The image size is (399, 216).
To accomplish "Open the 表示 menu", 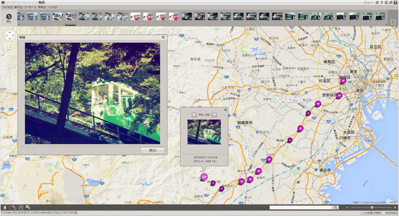I will coord(18,7).
